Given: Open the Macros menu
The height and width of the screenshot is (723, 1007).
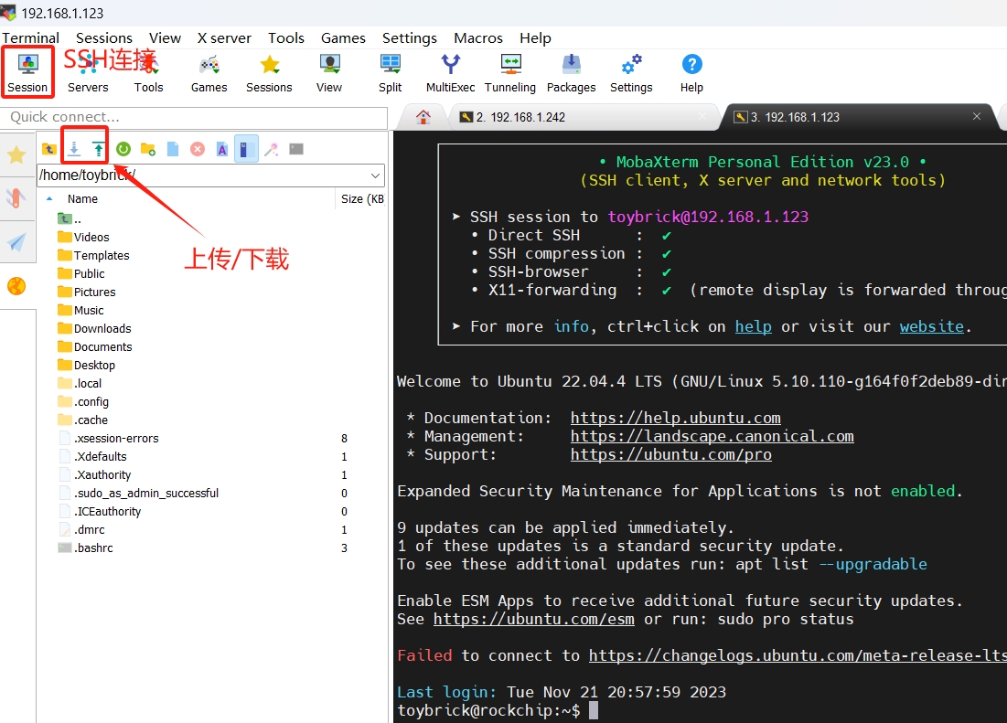Looking at the screenshot, I should [x=478, y=37].
